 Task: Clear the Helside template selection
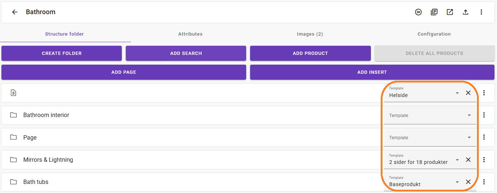pos(468,93)
